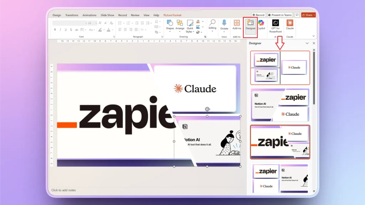This screenshot has width=365, height=205.
Task: Close the Designer pane
Action: coord(314,43)
